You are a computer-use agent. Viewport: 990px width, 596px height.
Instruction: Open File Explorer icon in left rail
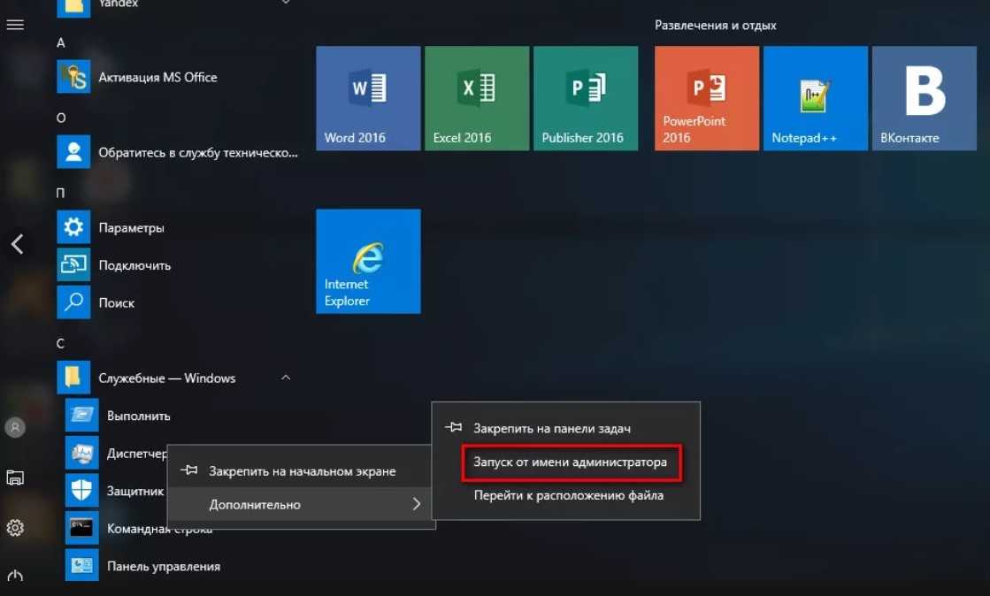click(x=15, y=478)
